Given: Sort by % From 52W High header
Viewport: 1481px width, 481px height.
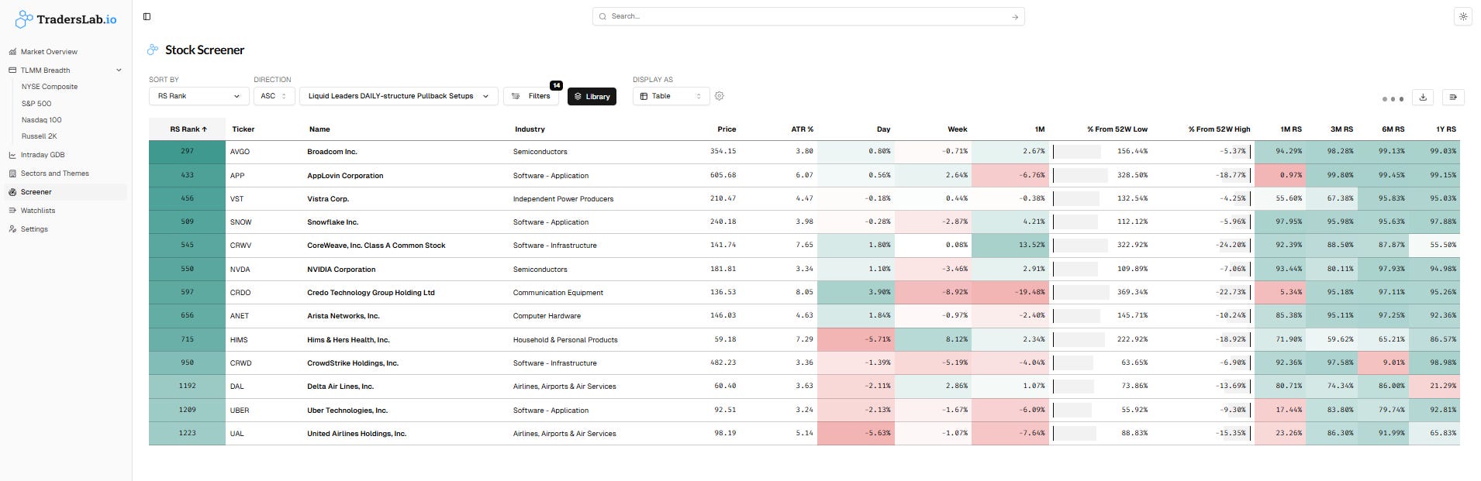Looking at the screenshot, I should click(1219, 129).
